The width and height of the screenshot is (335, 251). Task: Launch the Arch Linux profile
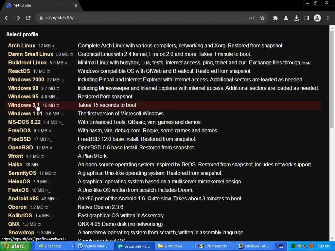click(22, 45)
